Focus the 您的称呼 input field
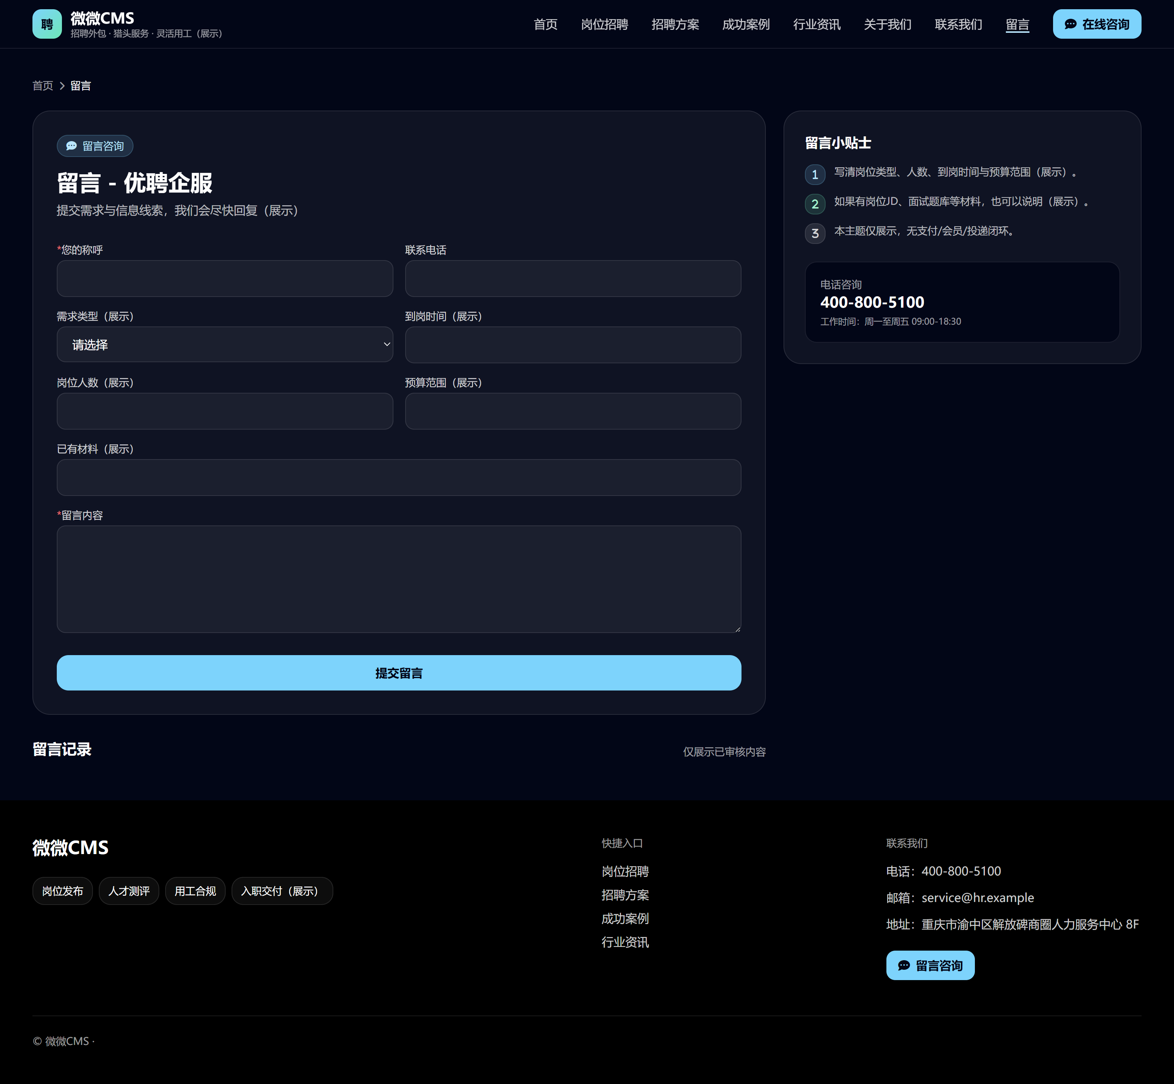Screen dimensions: 1174x1084 coord(225,279)
